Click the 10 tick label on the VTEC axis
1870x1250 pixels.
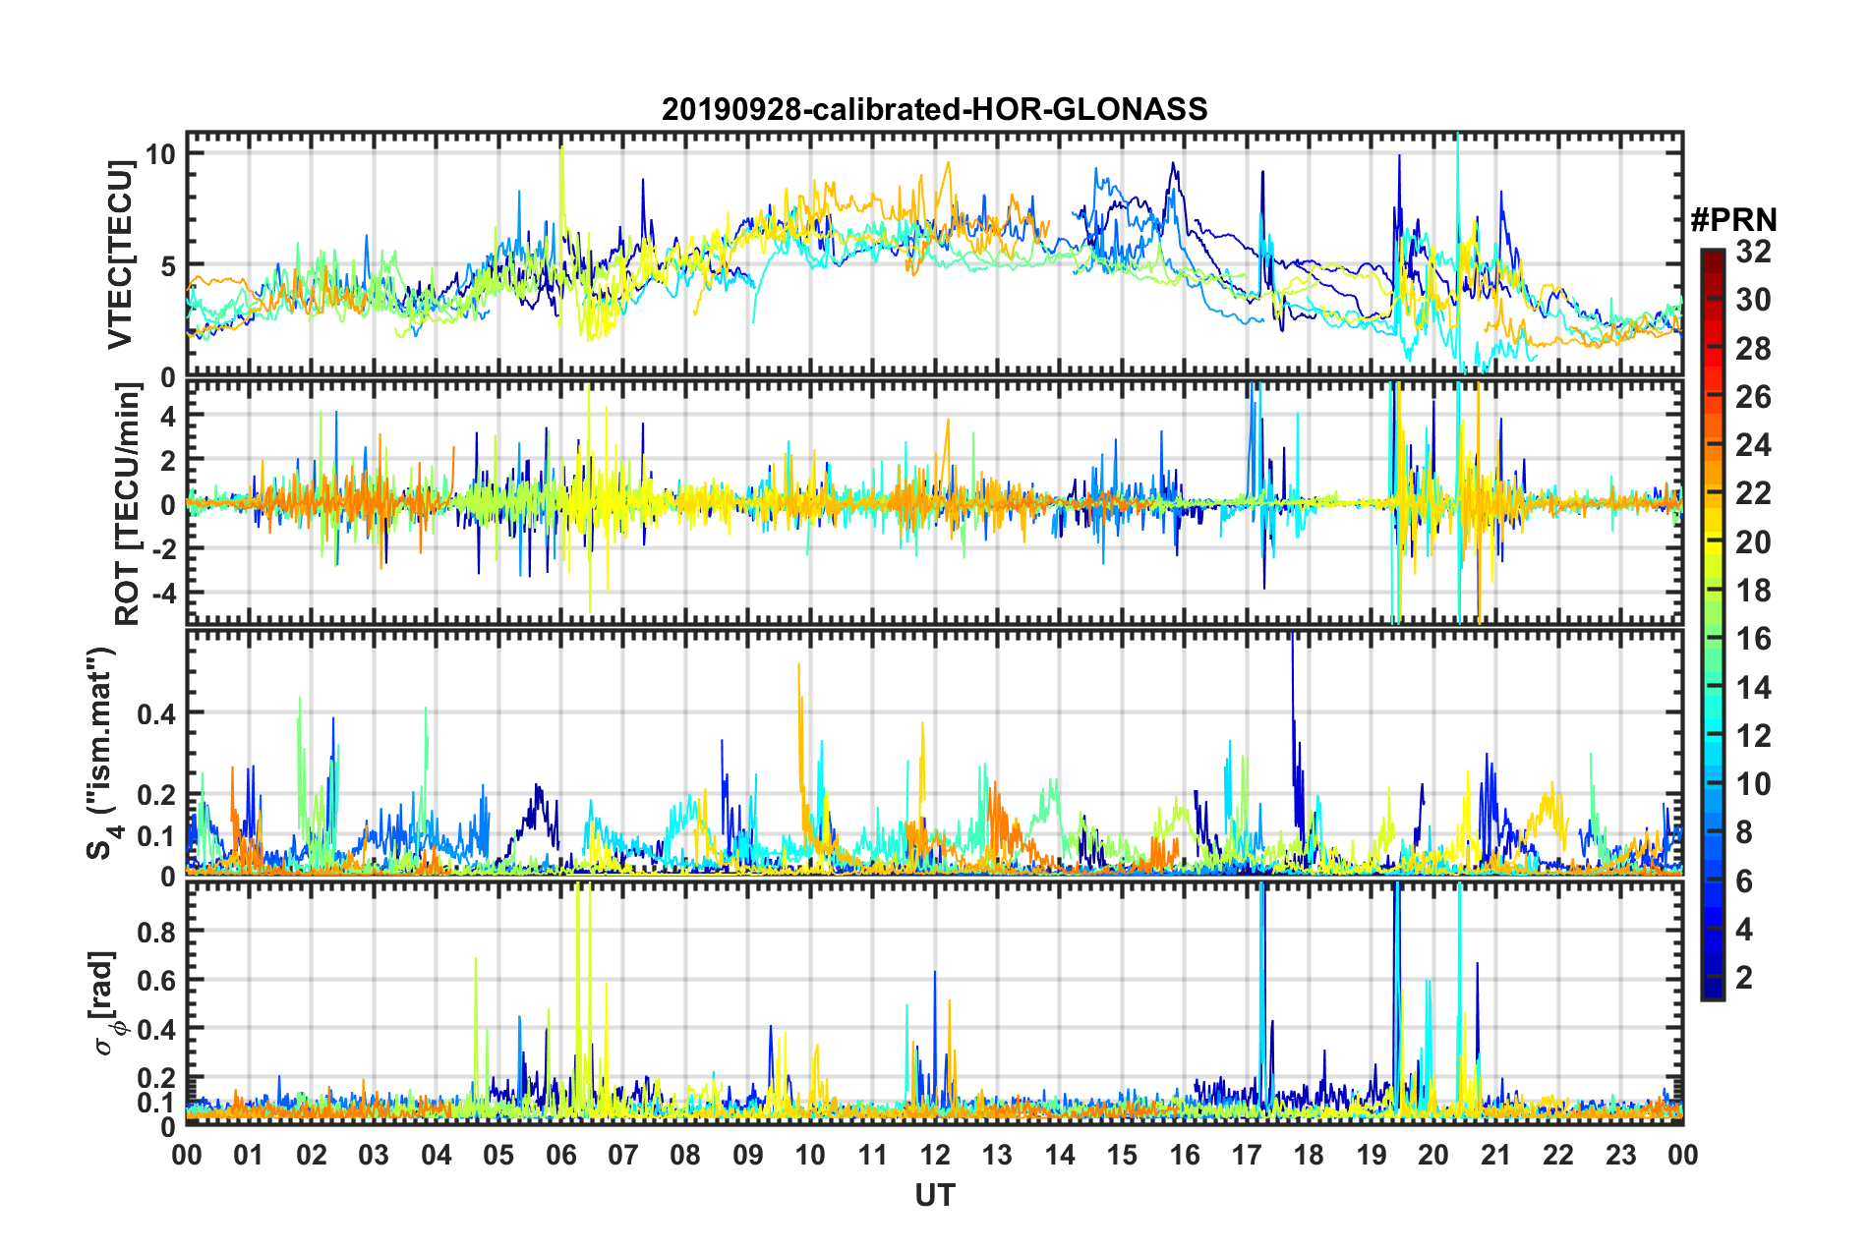(160, 154)
